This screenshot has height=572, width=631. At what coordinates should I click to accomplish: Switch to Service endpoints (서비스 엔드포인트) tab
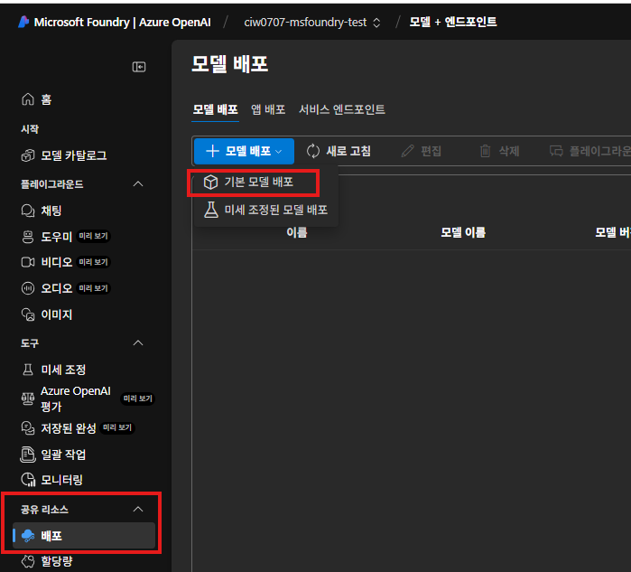coord(342,109)
